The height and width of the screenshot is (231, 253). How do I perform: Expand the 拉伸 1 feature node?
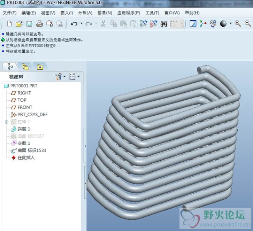[x=7, y=122]
